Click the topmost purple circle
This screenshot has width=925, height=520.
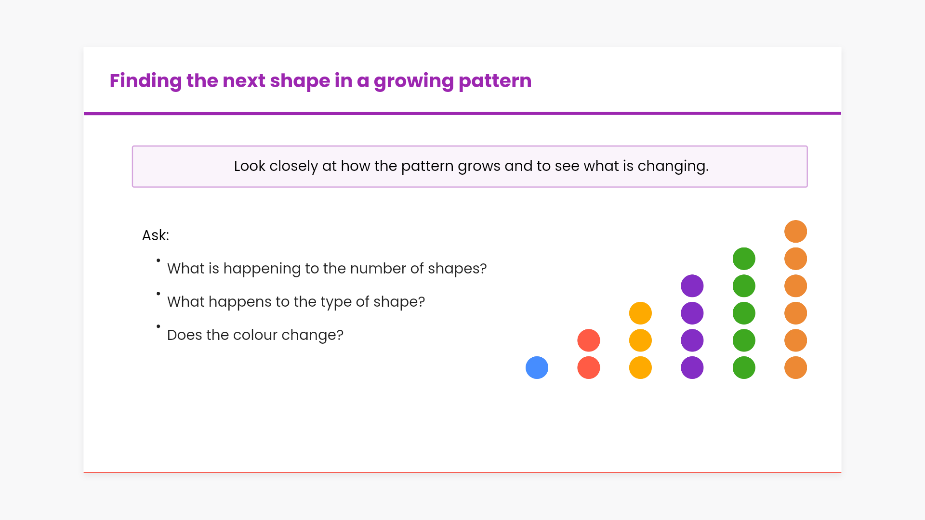(x=692, y=286)
